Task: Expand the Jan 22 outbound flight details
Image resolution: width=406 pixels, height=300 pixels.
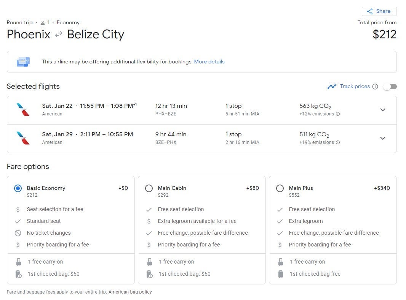Action: coord(382,110)
